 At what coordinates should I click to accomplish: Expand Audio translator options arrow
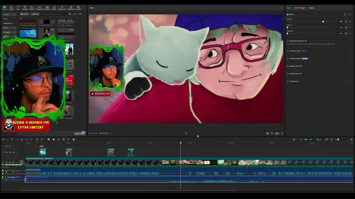coord(309,59)
